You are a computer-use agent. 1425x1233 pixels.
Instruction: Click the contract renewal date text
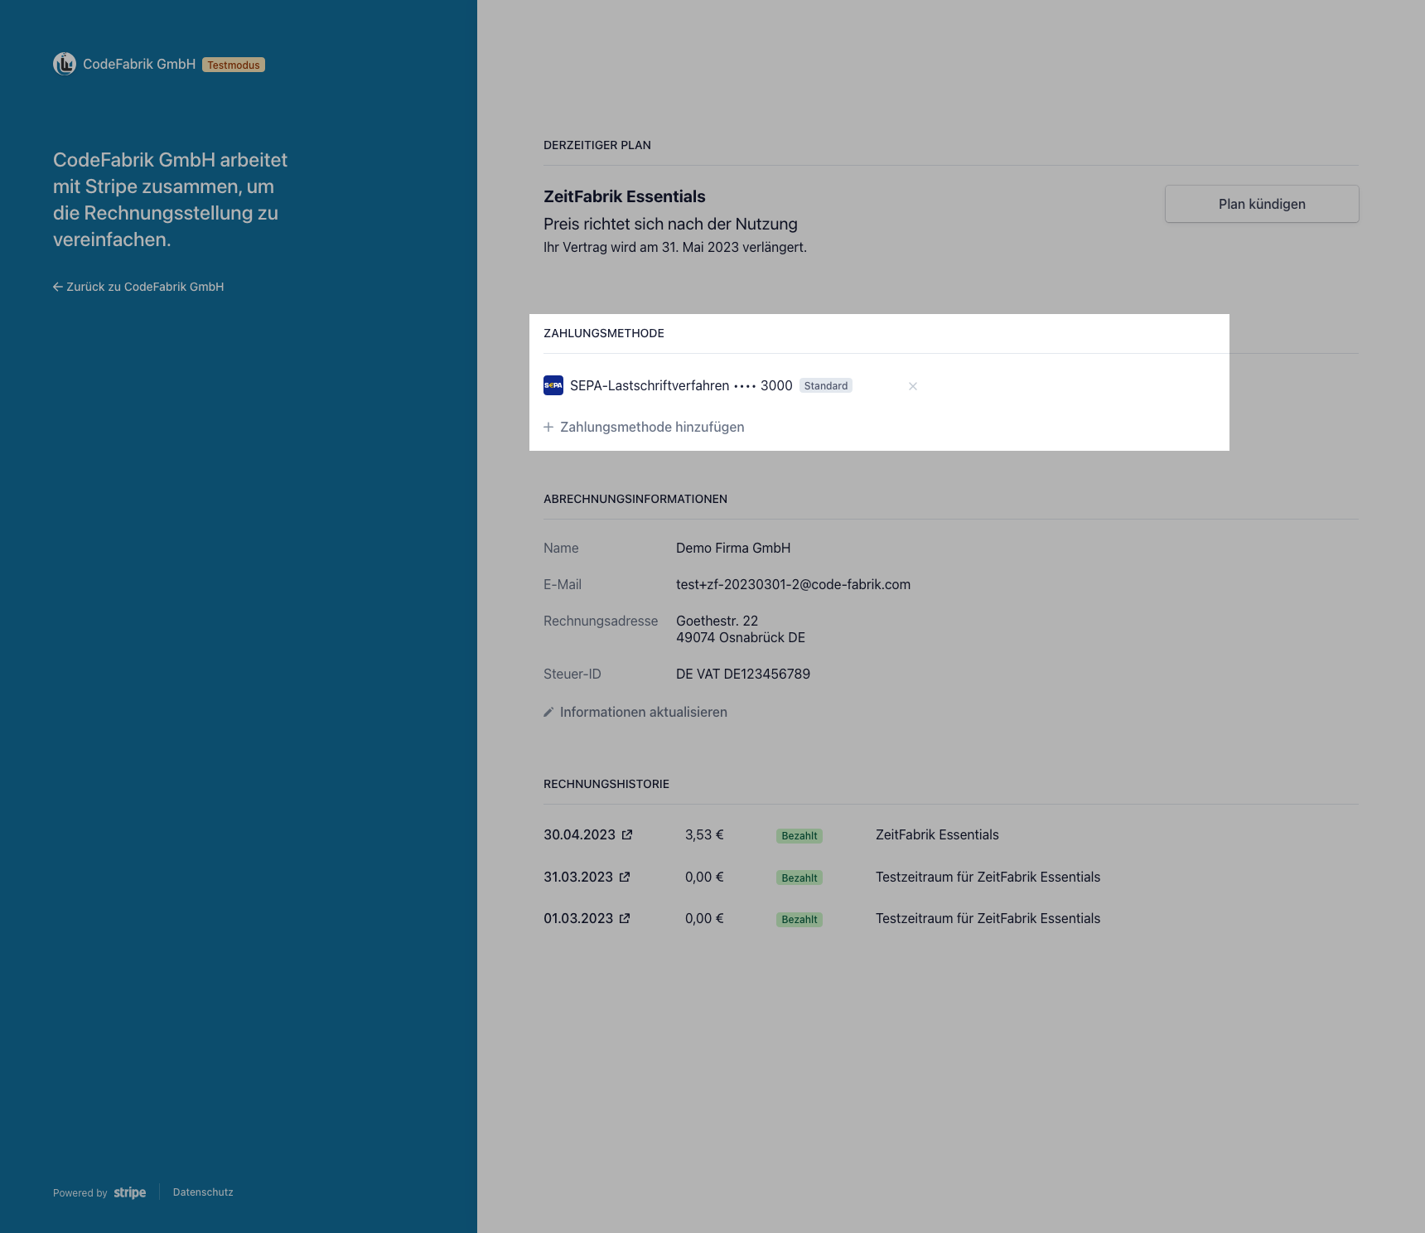point(675,247)
